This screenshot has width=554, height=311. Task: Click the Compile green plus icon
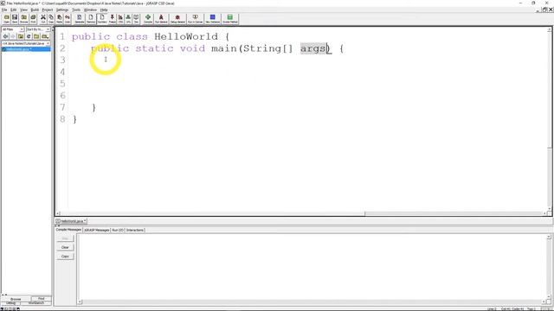pyautogui.click(x=148, y=19)
